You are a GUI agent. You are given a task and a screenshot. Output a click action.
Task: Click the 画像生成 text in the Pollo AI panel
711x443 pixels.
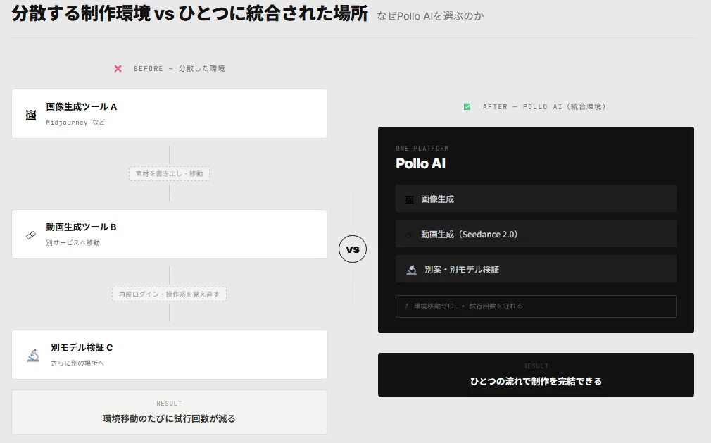click(x=437, y=199)
